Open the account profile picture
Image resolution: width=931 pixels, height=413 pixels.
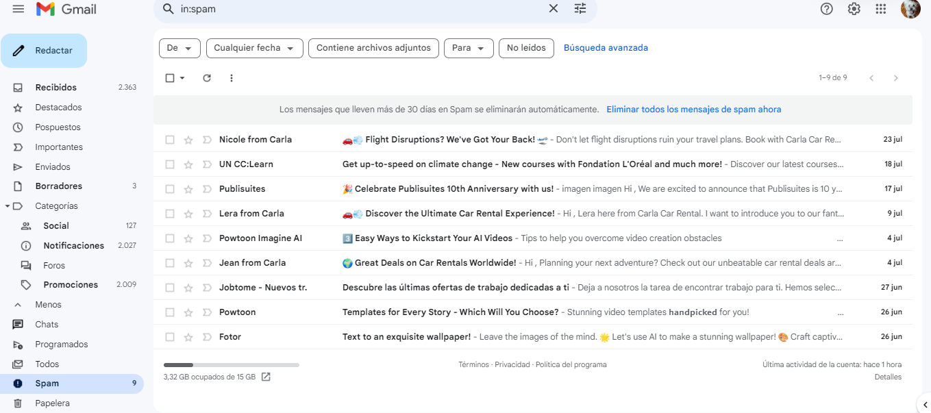pyautogui.click(x=910, y=9)
